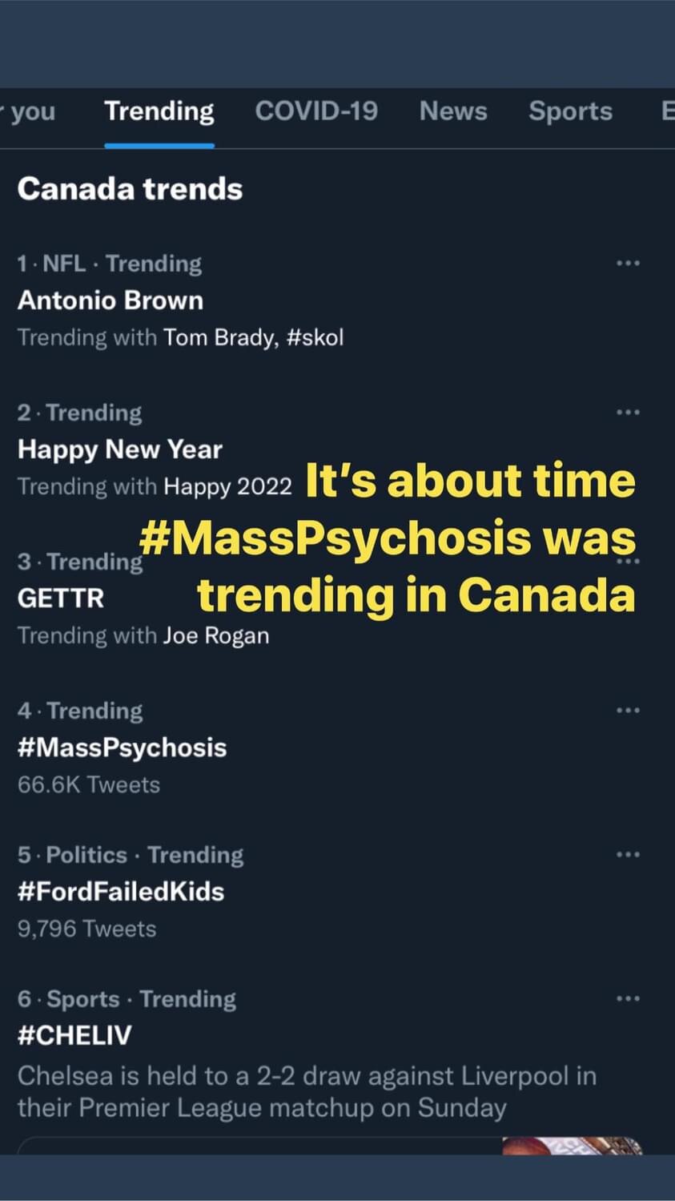This screenshot has width=675, height=1201.
Task: Open more options for GETTR trend
Action: [x=629, y=562]
